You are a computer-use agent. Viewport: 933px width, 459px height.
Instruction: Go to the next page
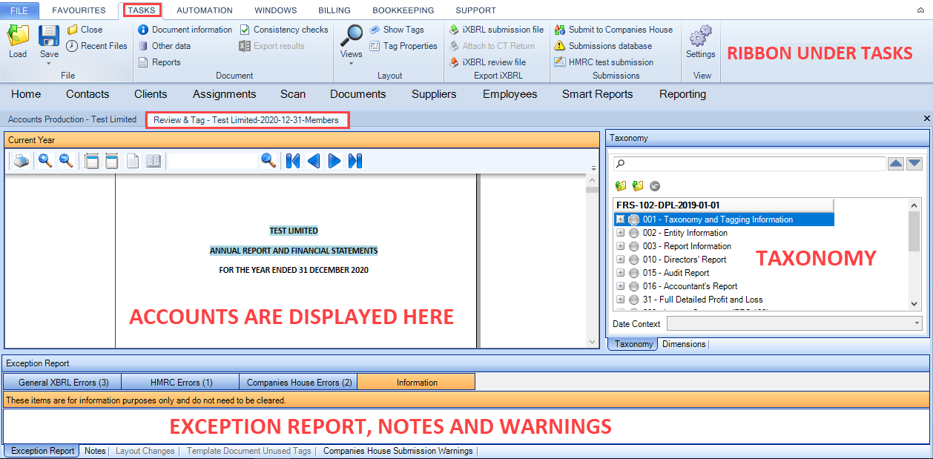pos(334,161)
